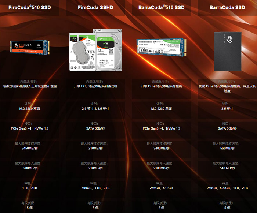Click the '3200MB/秒' write speed value
The width and height of the screenshot is (257, 213).
30,168
